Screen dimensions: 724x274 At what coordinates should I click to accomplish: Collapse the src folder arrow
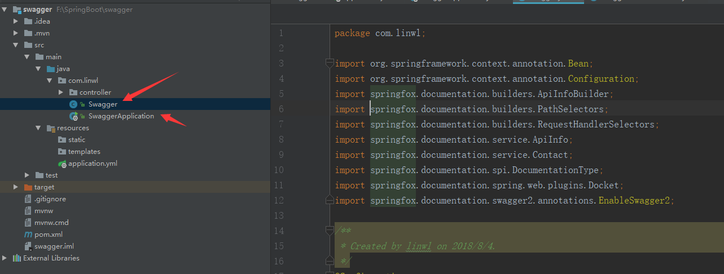pos(16,45)
